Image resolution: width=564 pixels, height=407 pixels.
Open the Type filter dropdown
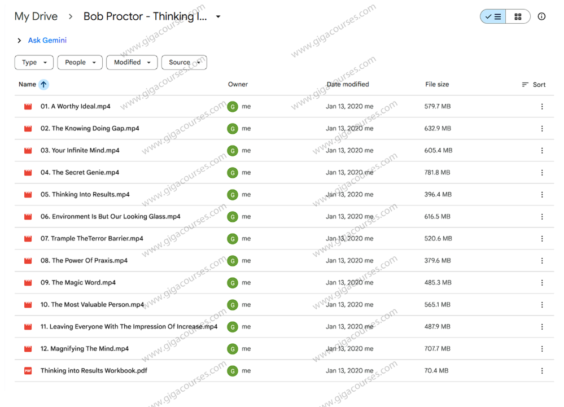(x=34, y=63)
